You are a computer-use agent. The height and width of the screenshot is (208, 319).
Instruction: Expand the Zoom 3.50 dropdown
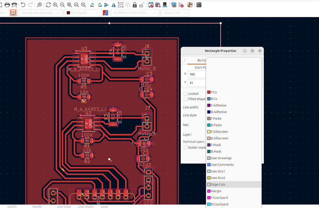pyautogui.click(x=175, y=13)
